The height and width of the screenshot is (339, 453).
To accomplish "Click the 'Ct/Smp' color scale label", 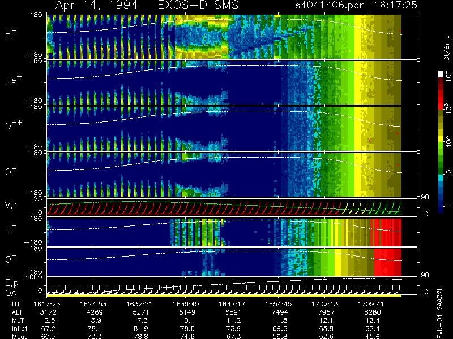I will tap(447, 47).
